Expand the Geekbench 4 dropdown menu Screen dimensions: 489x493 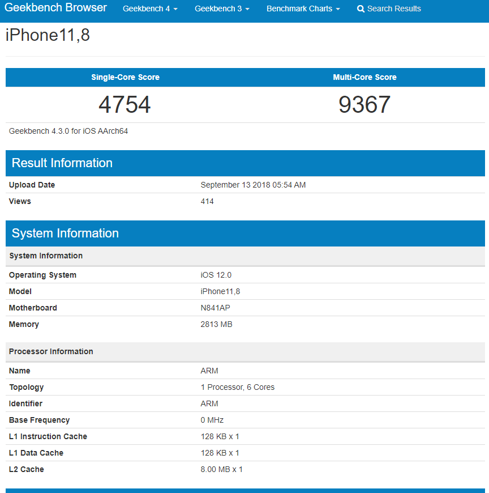coord(150,9)
